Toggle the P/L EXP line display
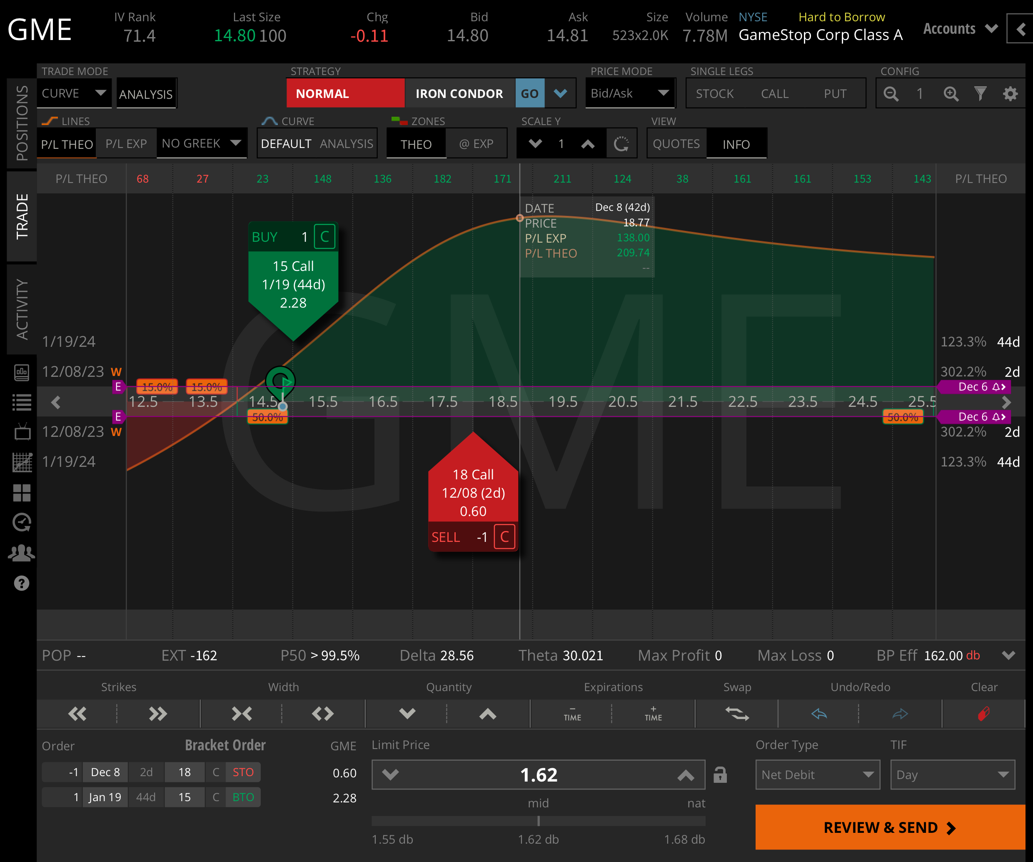 126,143
